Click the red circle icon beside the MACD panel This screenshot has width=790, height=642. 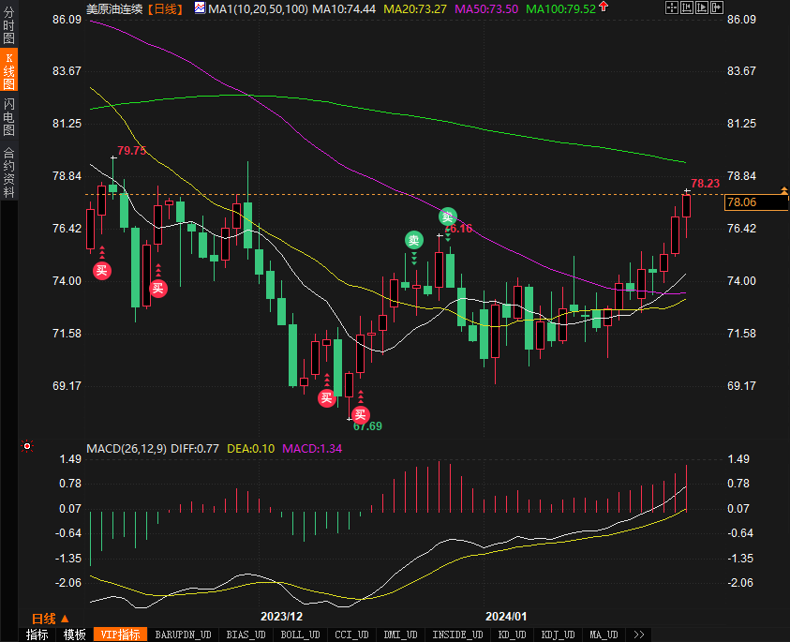27,446
